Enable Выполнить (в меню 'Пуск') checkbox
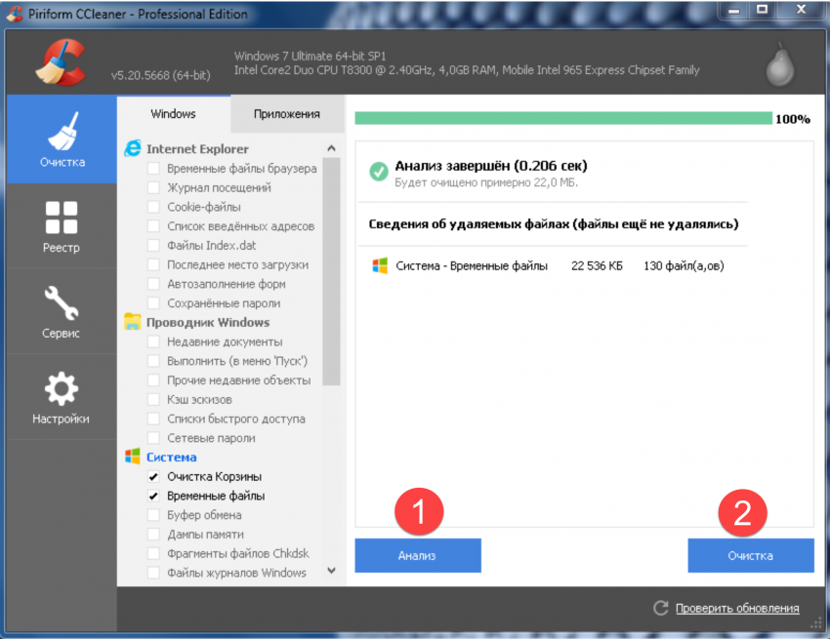 coord(153,361)
